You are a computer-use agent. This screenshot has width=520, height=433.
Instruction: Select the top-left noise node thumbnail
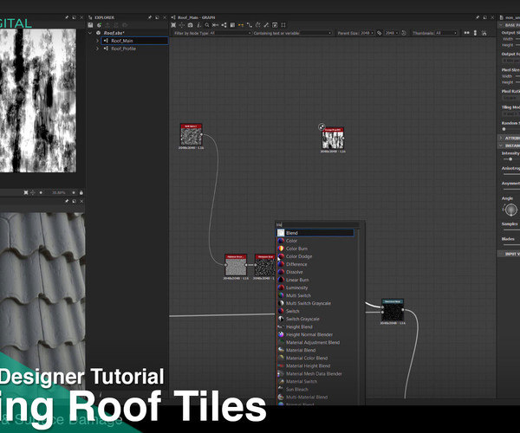click(x=191, y=134)
